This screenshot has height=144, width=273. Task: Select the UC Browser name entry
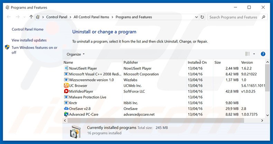click(78, 85)
